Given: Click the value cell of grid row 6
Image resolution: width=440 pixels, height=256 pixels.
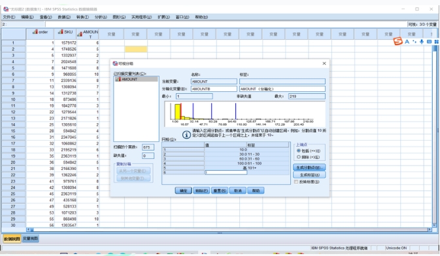Looking at the screenshot, I should 226,173.
